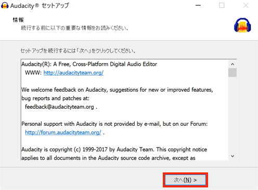The height and width of the screenshot is (190, 258).
Task: Click the scrollbar thumb in the info box
Action: pyautogui.click(x=233, y=72)
